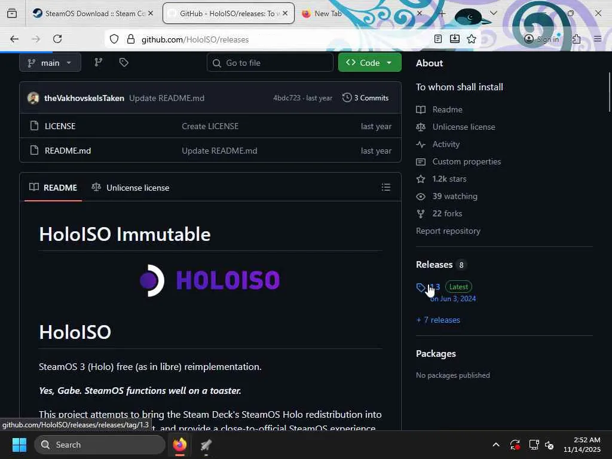Click the Firefox account Sign in button

[x=542, y=39]
